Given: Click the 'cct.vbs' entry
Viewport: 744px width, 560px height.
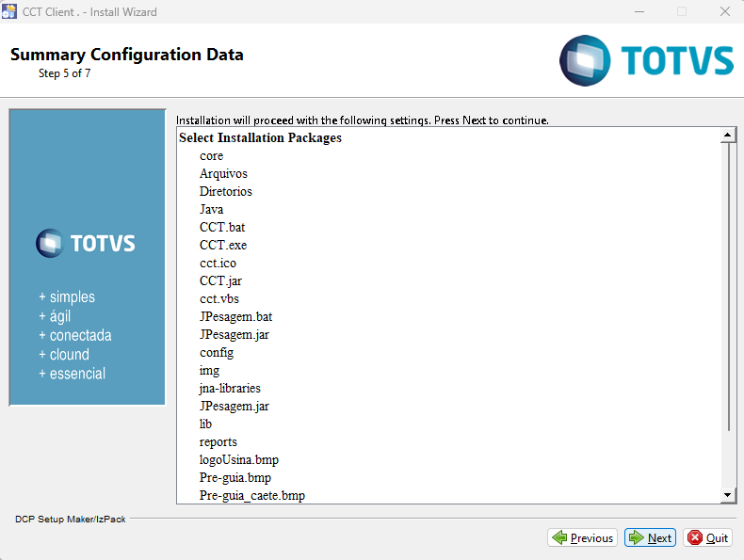Looking at the screenshot, I should [x=219, y=298].
